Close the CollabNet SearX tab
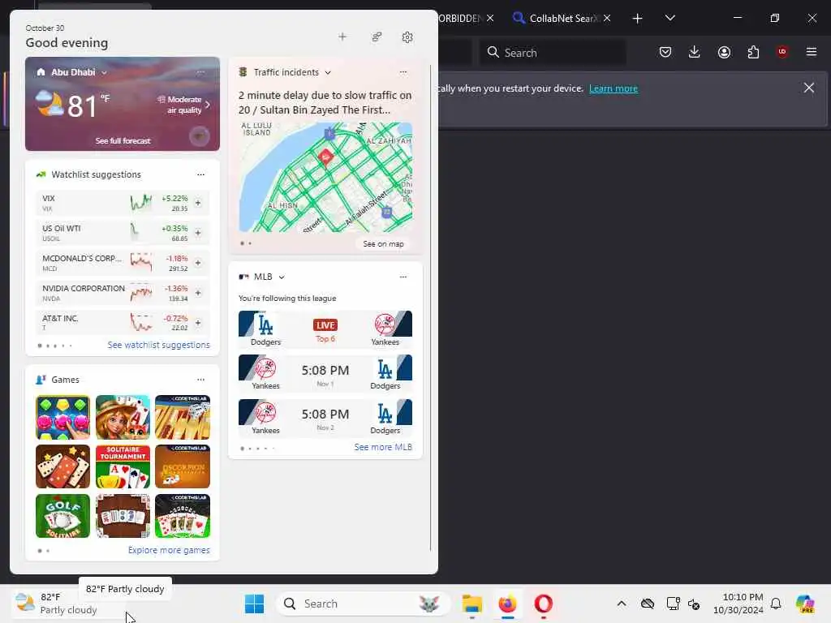The image size is (831, 623). [x=607, y=19]
